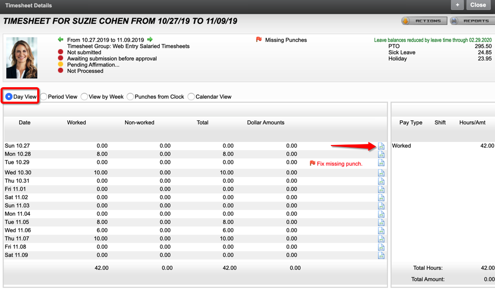Click the printer icon on the Reports button

click(453, 21)
